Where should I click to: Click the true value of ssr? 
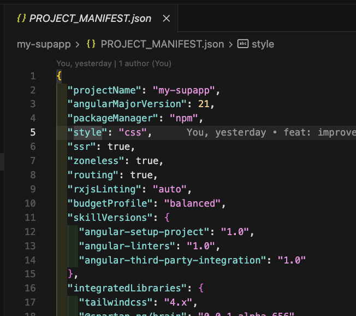(118, 147)
